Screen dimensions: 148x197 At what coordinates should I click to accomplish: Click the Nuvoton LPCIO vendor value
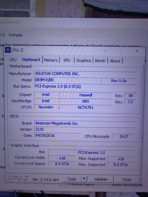[46, 107]
